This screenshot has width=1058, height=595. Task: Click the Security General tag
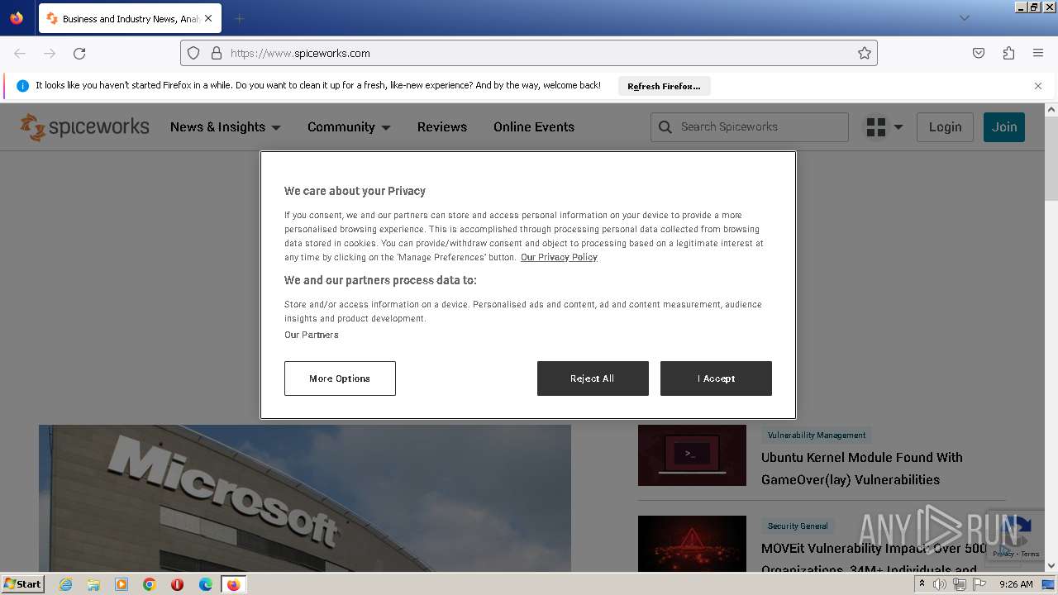click(x=798, y=526)
